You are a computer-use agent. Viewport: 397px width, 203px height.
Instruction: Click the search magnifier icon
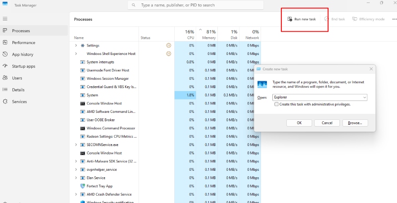click(133, 5)
